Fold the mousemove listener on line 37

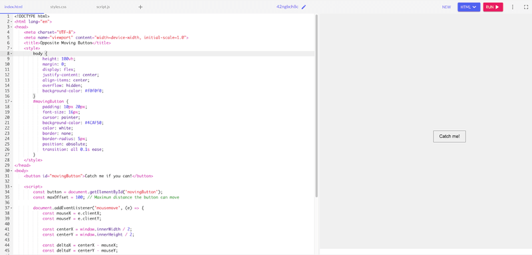[x=11, y=208]
